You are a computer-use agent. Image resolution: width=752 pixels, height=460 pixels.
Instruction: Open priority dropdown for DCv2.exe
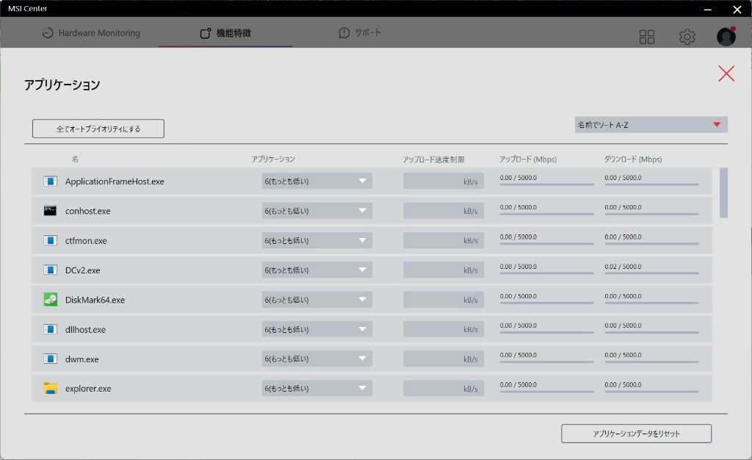click(317, 270)
